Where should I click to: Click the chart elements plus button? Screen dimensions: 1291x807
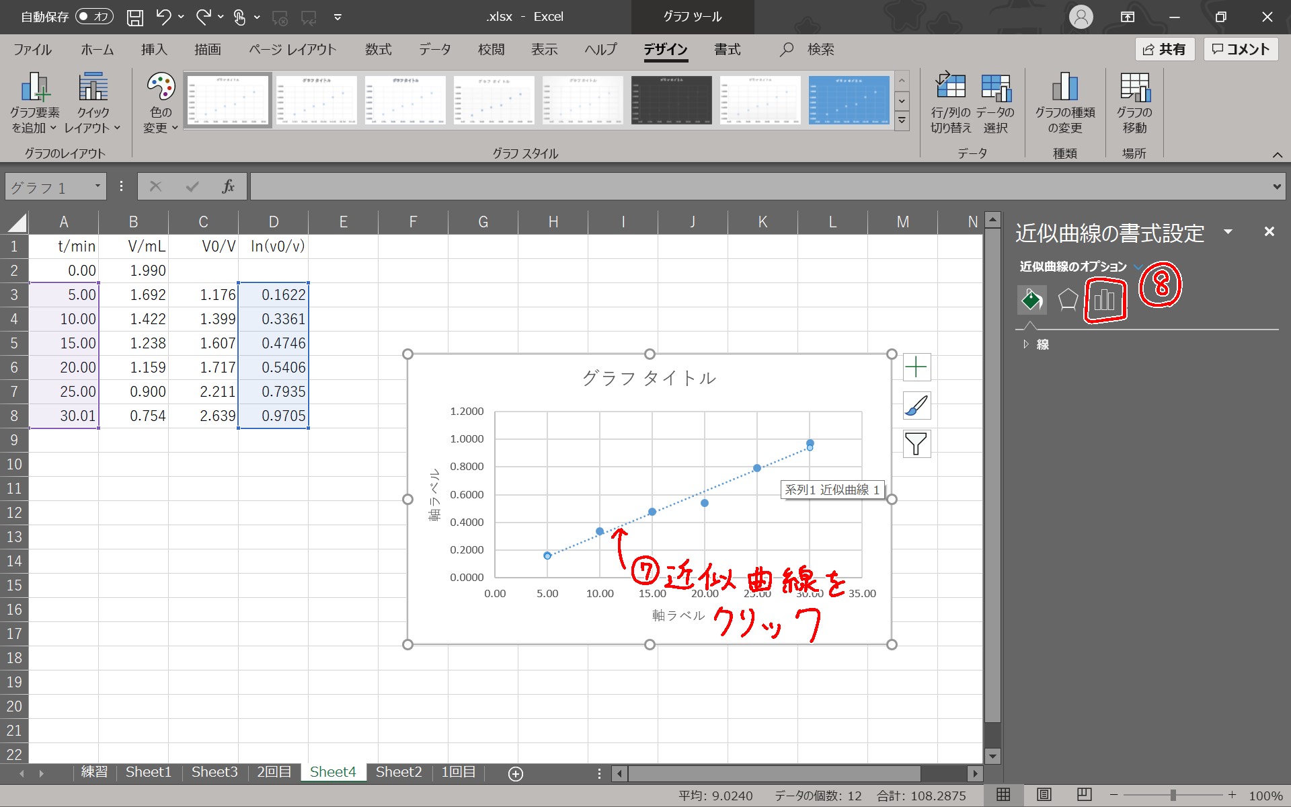click(x=916, y=367)
